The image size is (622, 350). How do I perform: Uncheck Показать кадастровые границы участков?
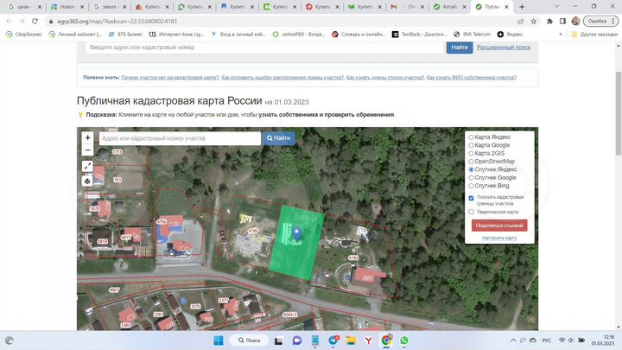tap(471, 197)
